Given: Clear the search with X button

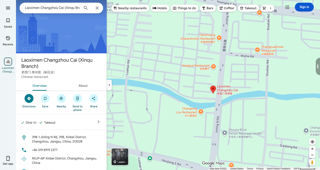Looking at the screenshot, I should 97,8.
